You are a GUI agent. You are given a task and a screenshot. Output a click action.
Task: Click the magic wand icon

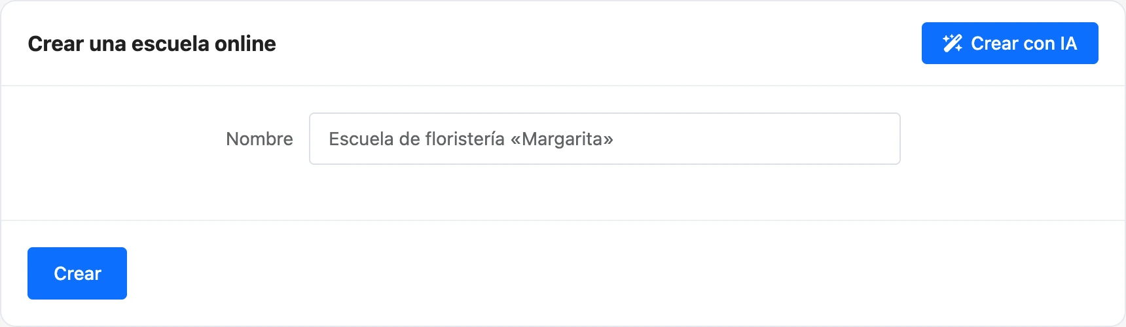953,43
